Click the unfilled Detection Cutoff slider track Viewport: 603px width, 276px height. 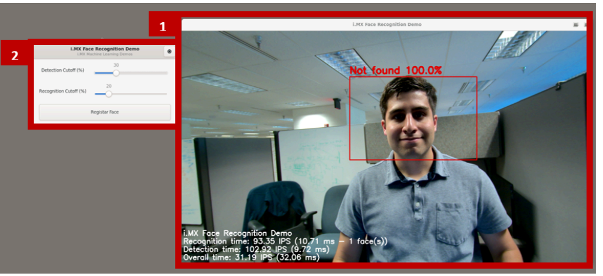[x=144, y=73]
